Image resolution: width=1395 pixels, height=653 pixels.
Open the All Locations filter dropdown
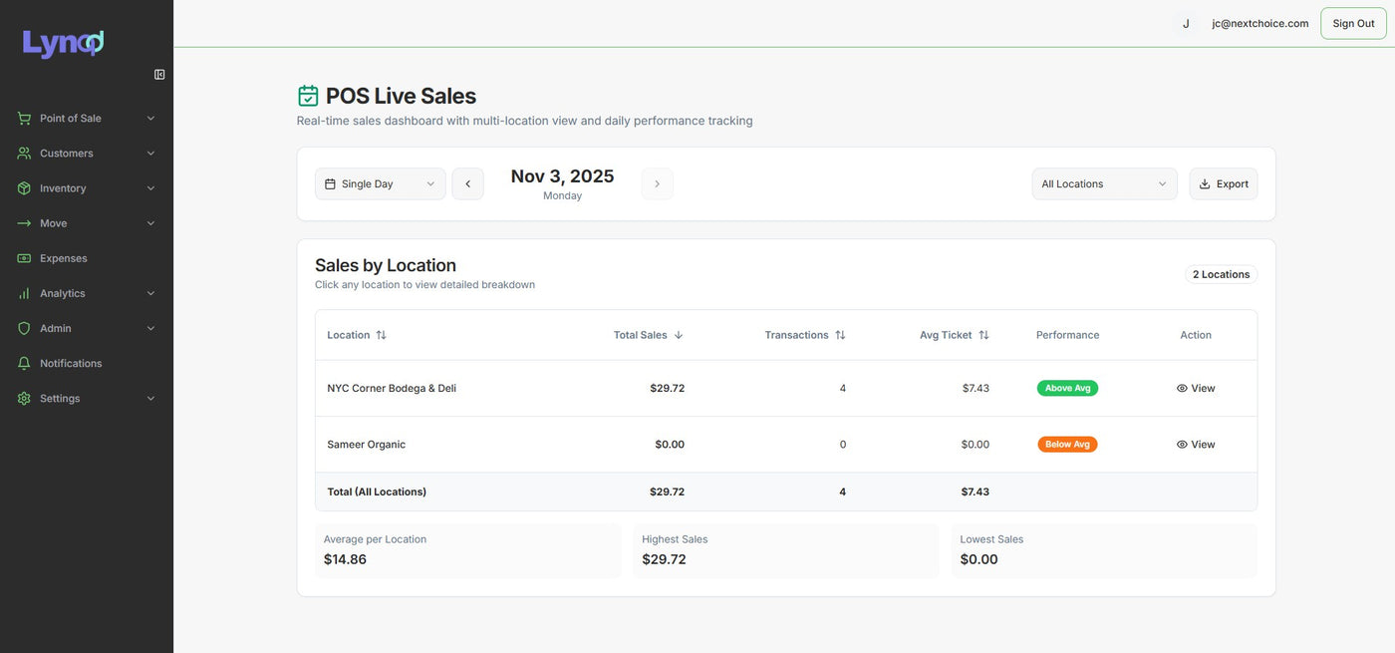[1103, 184]
